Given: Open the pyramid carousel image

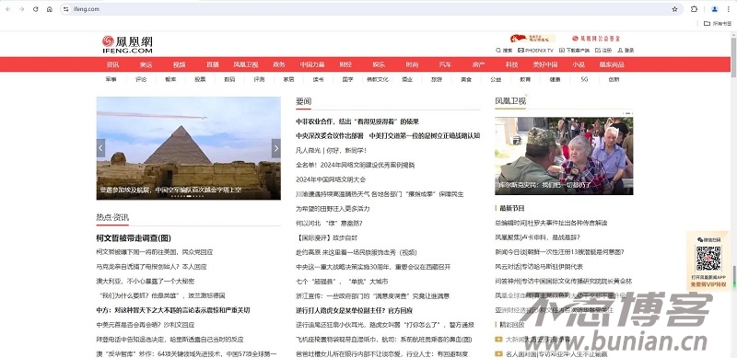Looking at the screenshot, I should (x=189, y=148).
